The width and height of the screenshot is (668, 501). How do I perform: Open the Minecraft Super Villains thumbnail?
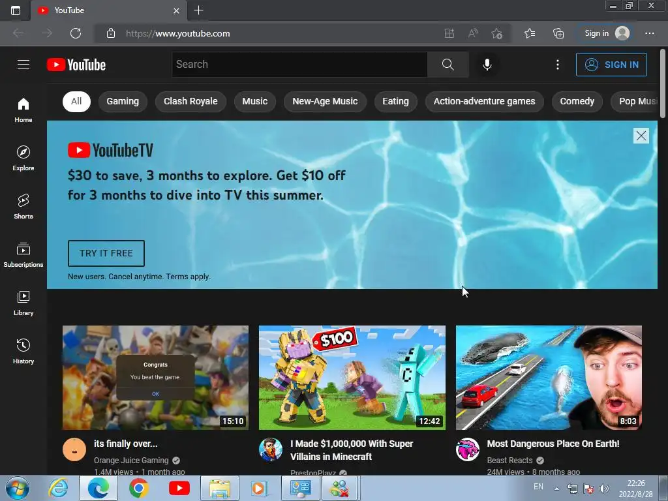click(352, 378)
